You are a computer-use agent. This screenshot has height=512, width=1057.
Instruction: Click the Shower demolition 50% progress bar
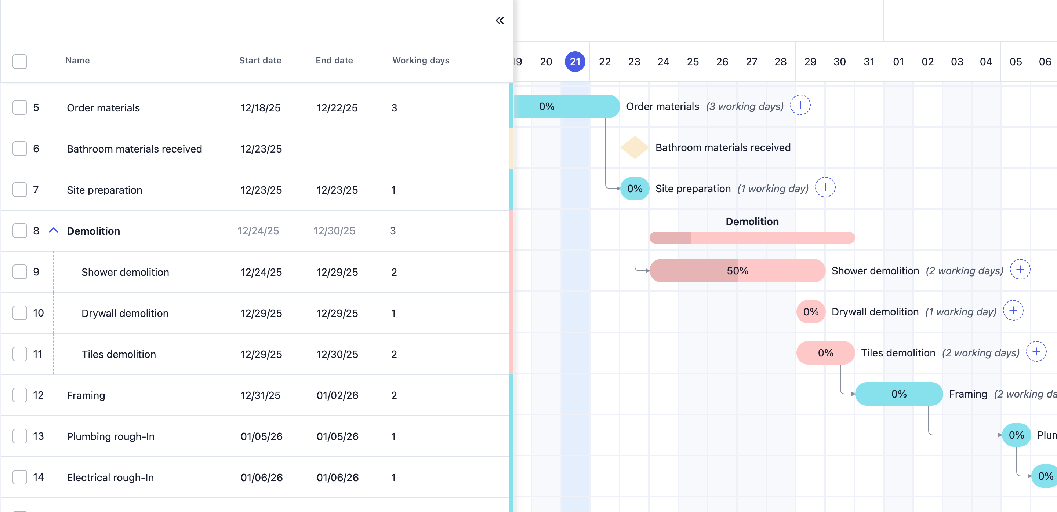pyautogui.click(x=737, y=271)
